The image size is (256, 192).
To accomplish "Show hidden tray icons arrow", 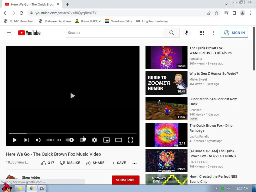I will point(216,188).
